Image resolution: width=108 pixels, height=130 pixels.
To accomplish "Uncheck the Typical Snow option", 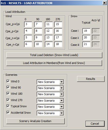I will point(8,106).
